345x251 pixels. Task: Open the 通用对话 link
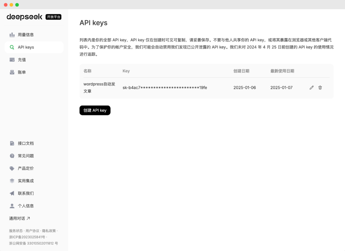(x=19, y=218)
